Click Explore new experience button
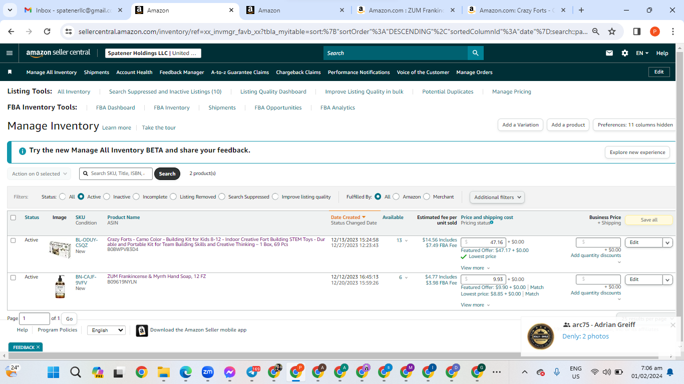Image resolution: width=684 pixels, height=384 pixels. [637, 152]
